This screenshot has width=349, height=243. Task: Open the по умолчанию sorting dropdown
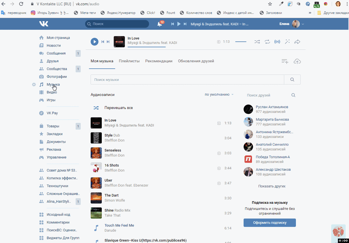(219, 94)
